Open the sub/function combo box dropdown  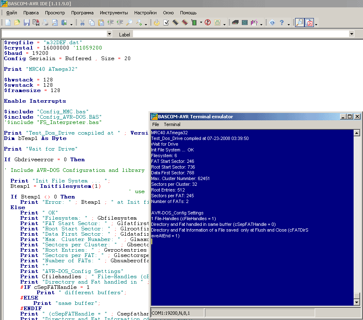coord(109,34)
